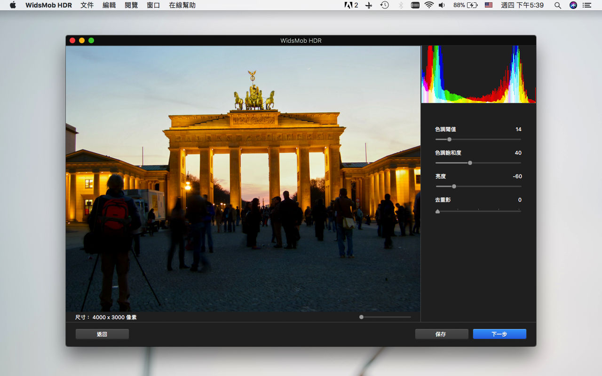602x376 pixels.
Task: Click the 色調飽和度 value 40
Action: pyautogui.click(x=518, y=153)
